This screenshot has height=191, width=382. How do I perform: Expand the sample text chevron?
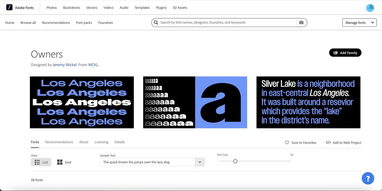[x=200, y=162]
